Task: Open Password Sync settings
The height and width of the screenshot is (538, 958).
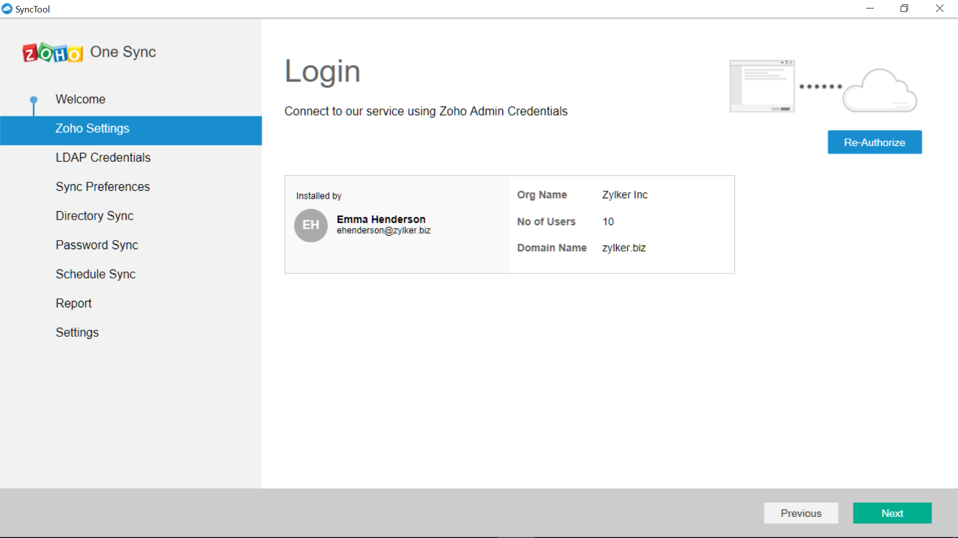Action: (x=97, y=245)
